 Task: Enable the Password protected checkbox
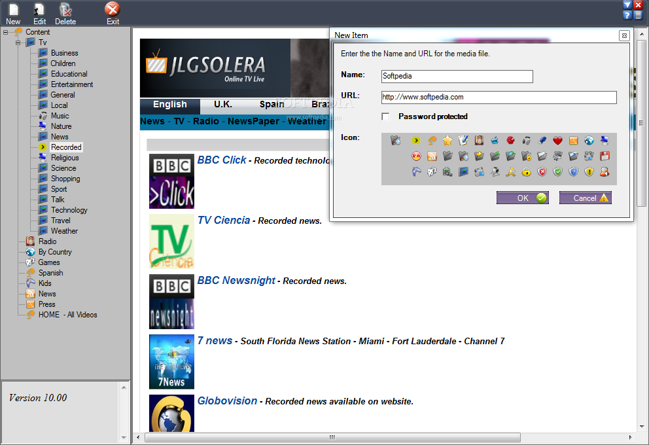(385, 116)
